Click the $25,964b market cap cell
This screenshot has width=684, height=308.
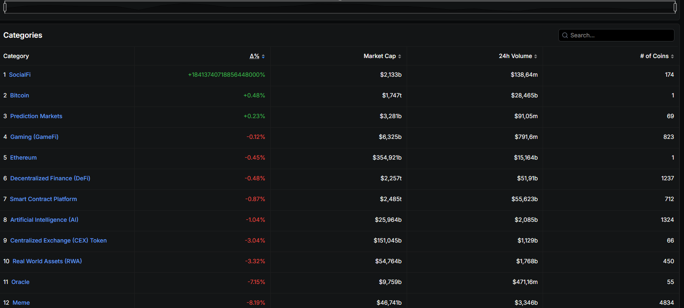point(388,220)
